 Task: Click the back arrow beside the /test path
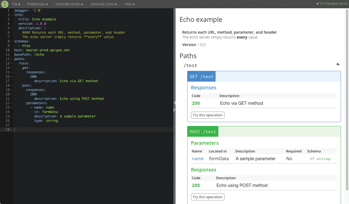338,64
